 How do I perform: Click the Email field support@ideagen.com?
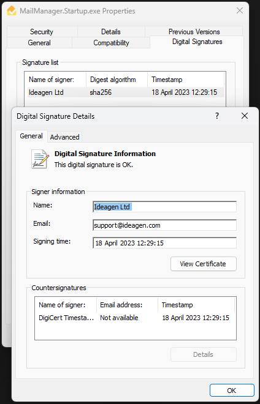tap(164, 225)
